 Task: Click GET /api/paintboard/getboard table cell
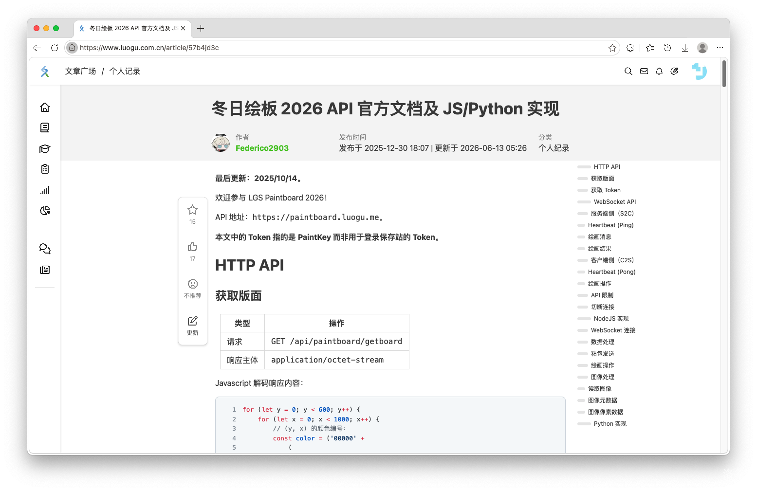click(337, 342)
